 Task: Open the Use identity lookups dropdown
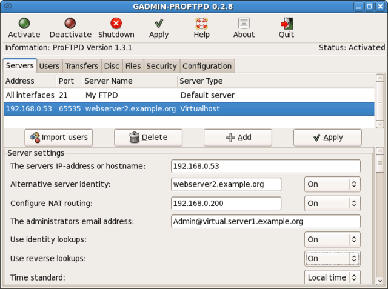tap(332, 239)
